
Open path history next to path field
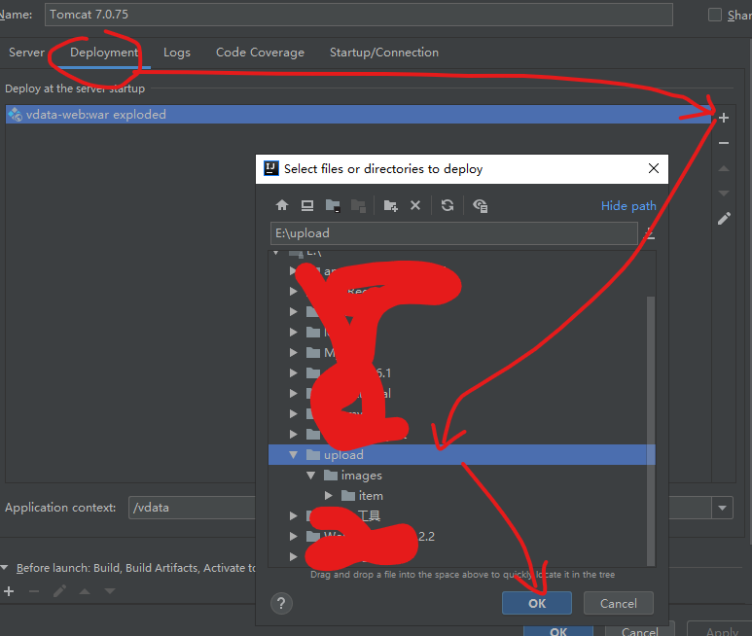pos(650,234)
